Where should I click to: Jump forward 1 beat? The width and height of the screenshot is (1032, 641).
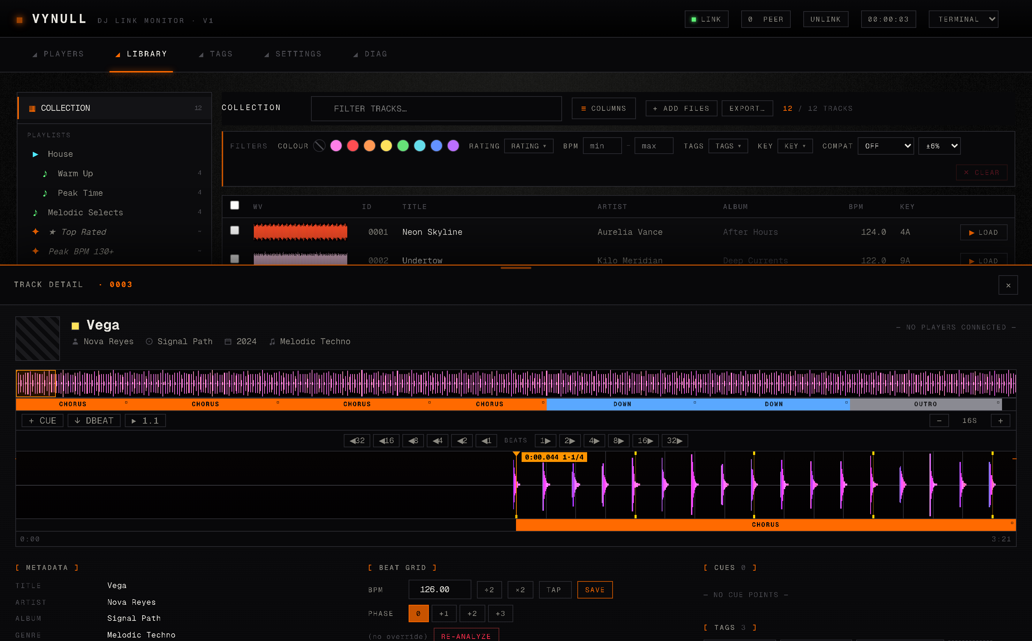click(x=546, y=440)
